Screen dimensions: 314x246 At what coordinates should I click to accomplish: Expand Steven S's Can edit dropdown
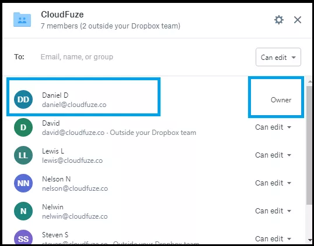pos(273,239)
